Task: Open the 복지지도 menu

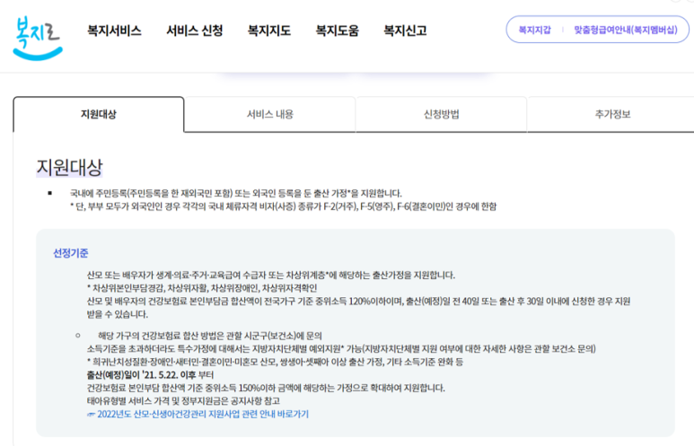Action: (269, 31)
